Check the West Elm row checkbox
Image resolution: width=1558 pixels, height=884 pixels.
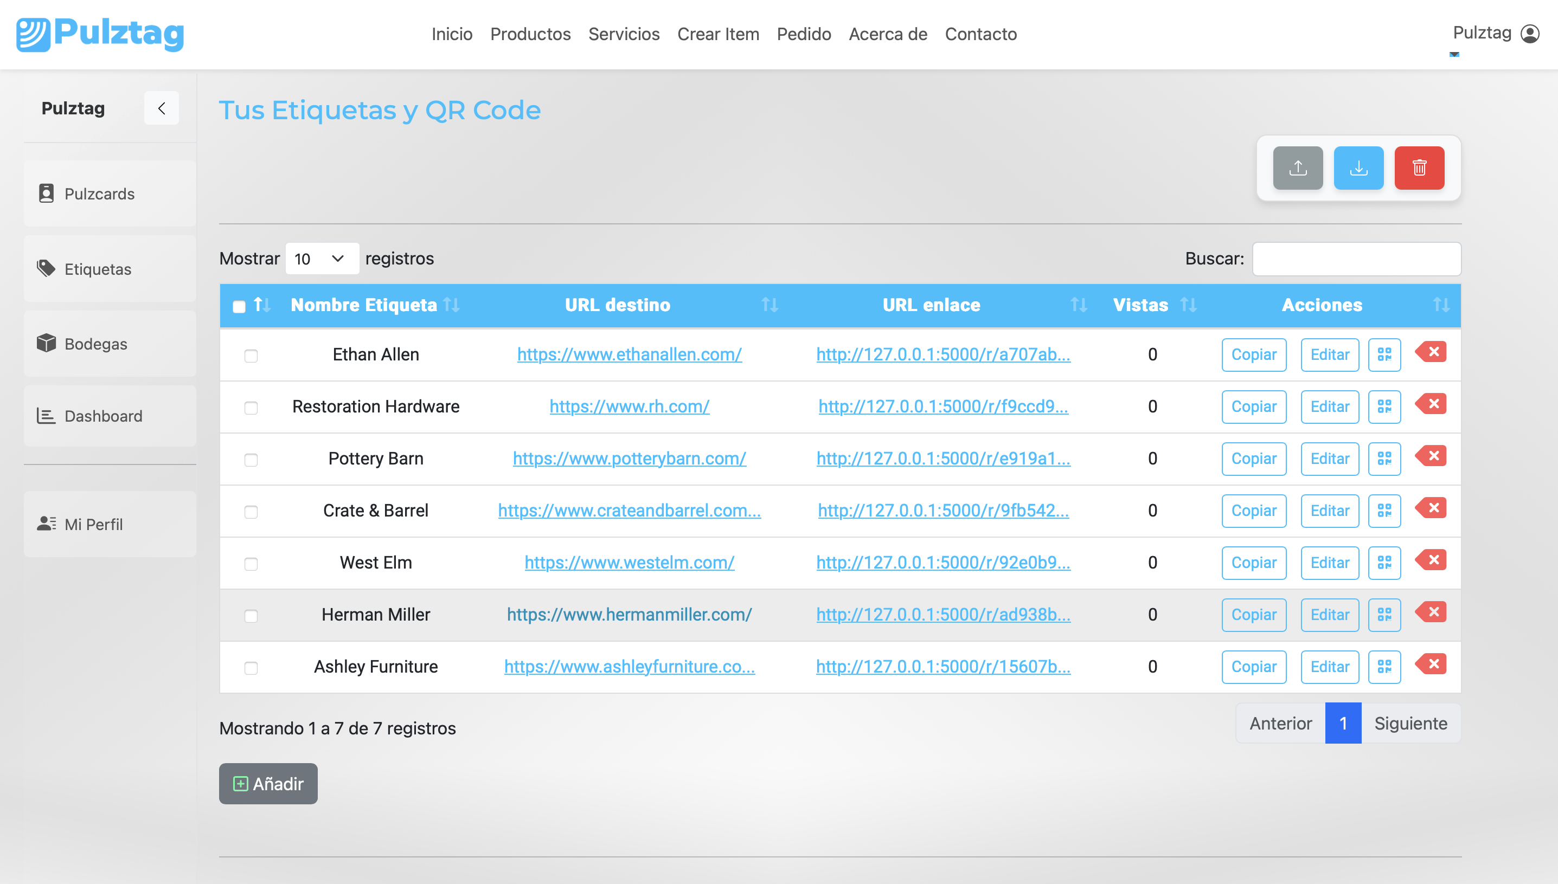[x=251, y=564]
